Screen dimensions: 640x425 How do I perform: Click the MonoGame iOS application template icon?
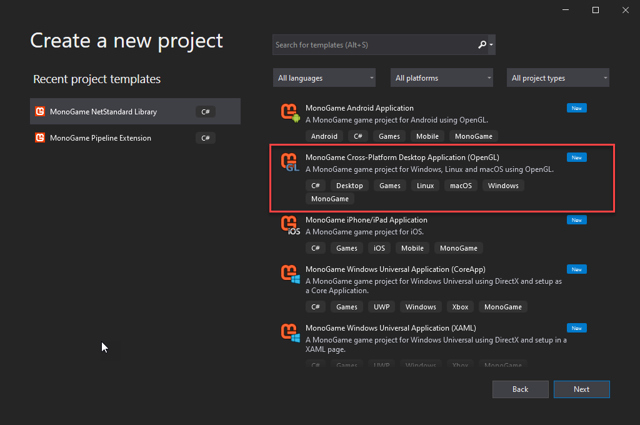(x=290, y=225)
